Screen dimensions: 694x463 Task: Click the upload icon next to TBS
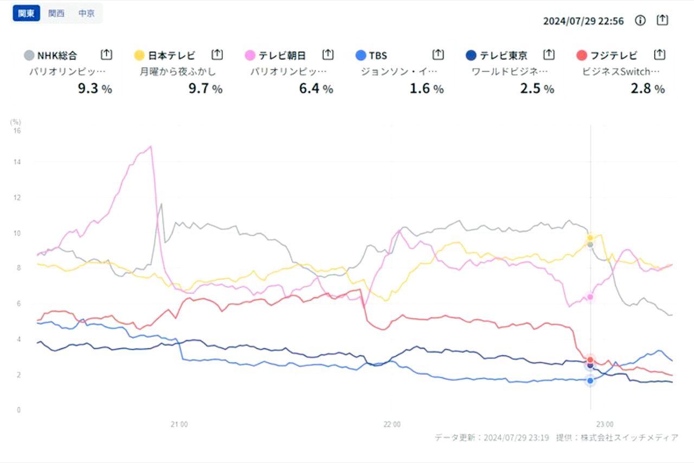coord(438,54)
